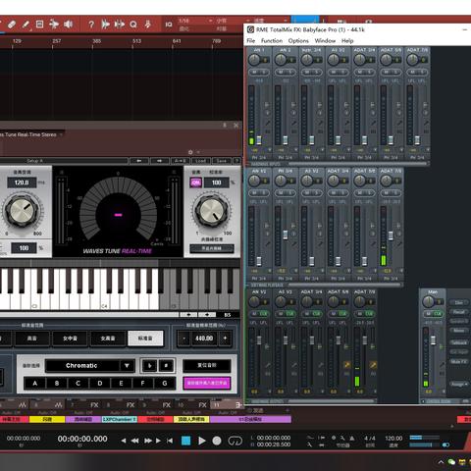Click the wrench icon on Main channel strip
471x471 pixels.
point(443,364)
